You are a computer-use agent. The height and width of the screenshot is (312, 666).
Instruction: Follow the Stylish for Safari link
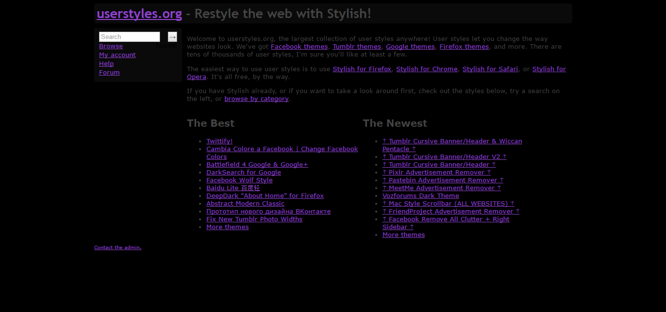pyautogui.click(x=490, y=69)
